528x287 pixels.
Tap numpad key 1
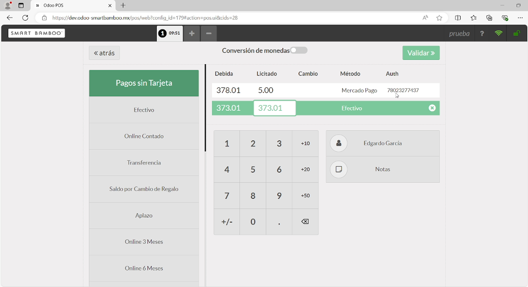click(227, 143)
